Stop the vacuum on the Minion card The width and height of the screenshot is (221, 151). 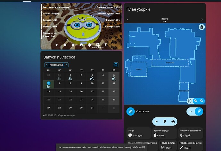(x=73, y=45)
